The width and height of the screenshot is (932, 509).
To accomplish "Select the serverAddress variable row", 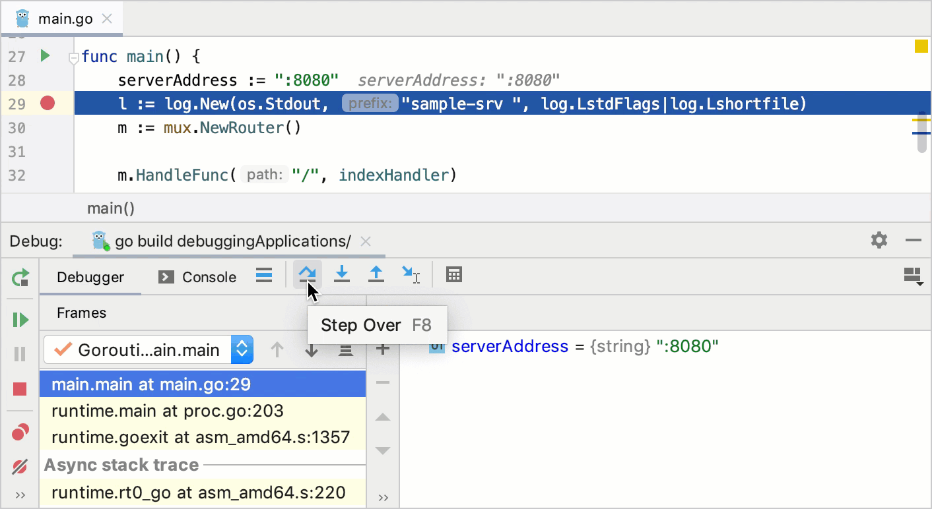I will (x=665, y=346).
